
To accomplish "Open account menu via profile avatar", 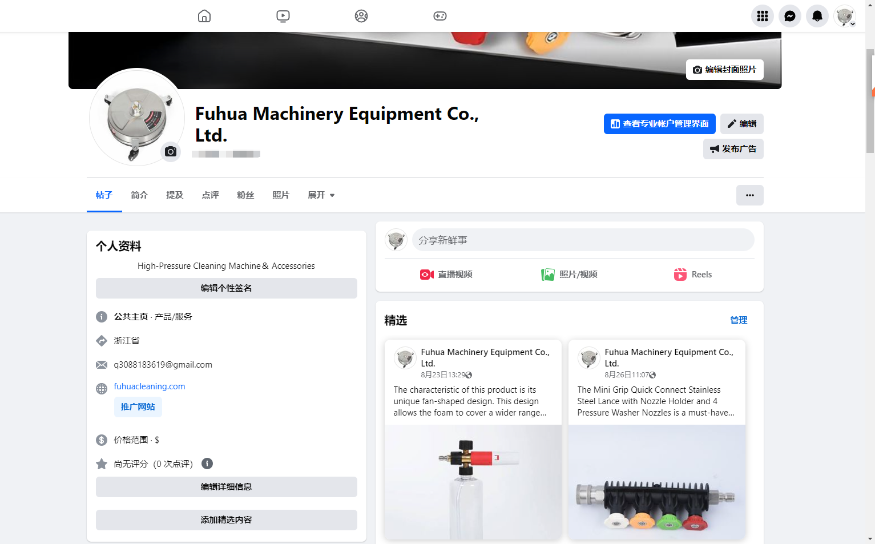I will [x=844, y=16].
